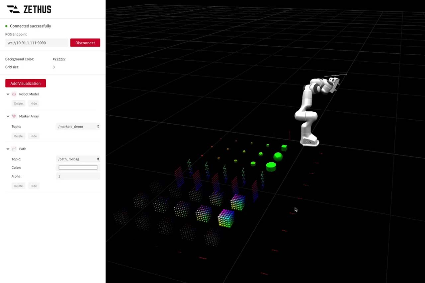Click the Path visualization icon

click(14, 149)
